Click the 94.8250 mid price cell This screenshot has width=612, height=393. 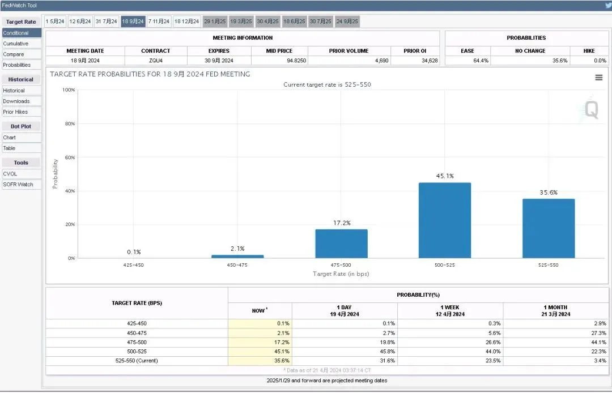click(279, 61)
